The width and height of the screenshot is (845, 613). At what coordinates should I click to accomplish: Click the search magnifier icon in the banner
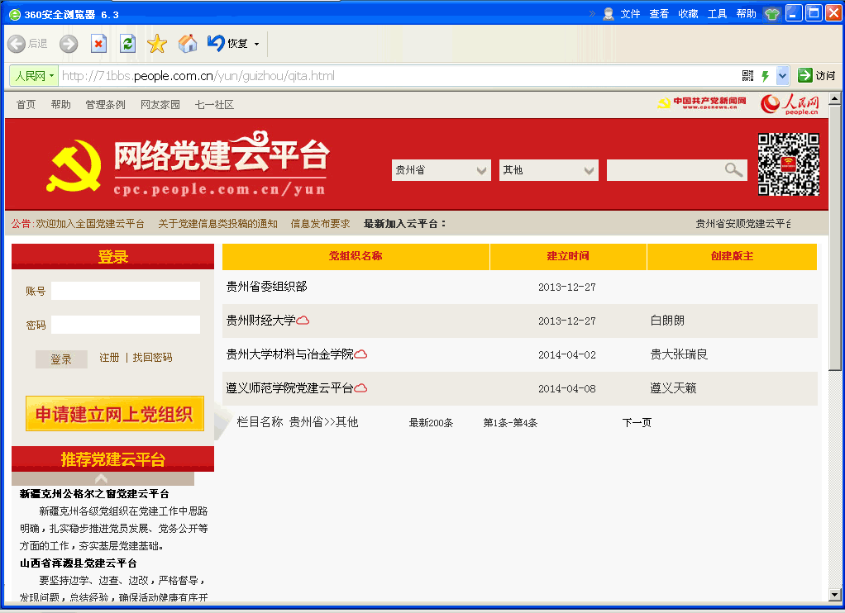coord(733,170)
